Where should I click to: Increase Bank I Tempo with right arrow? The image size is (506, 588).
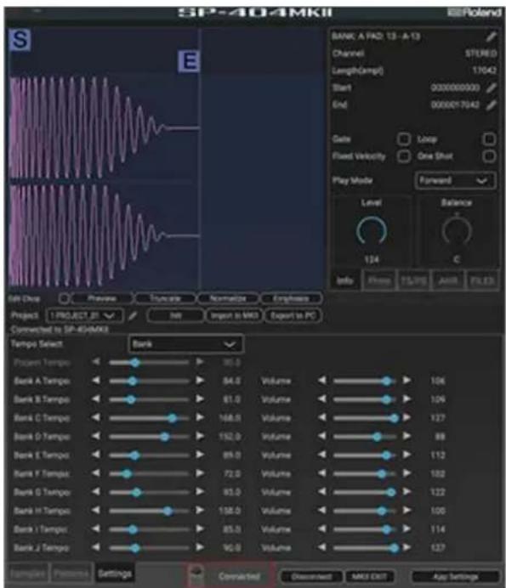(200, 529)
